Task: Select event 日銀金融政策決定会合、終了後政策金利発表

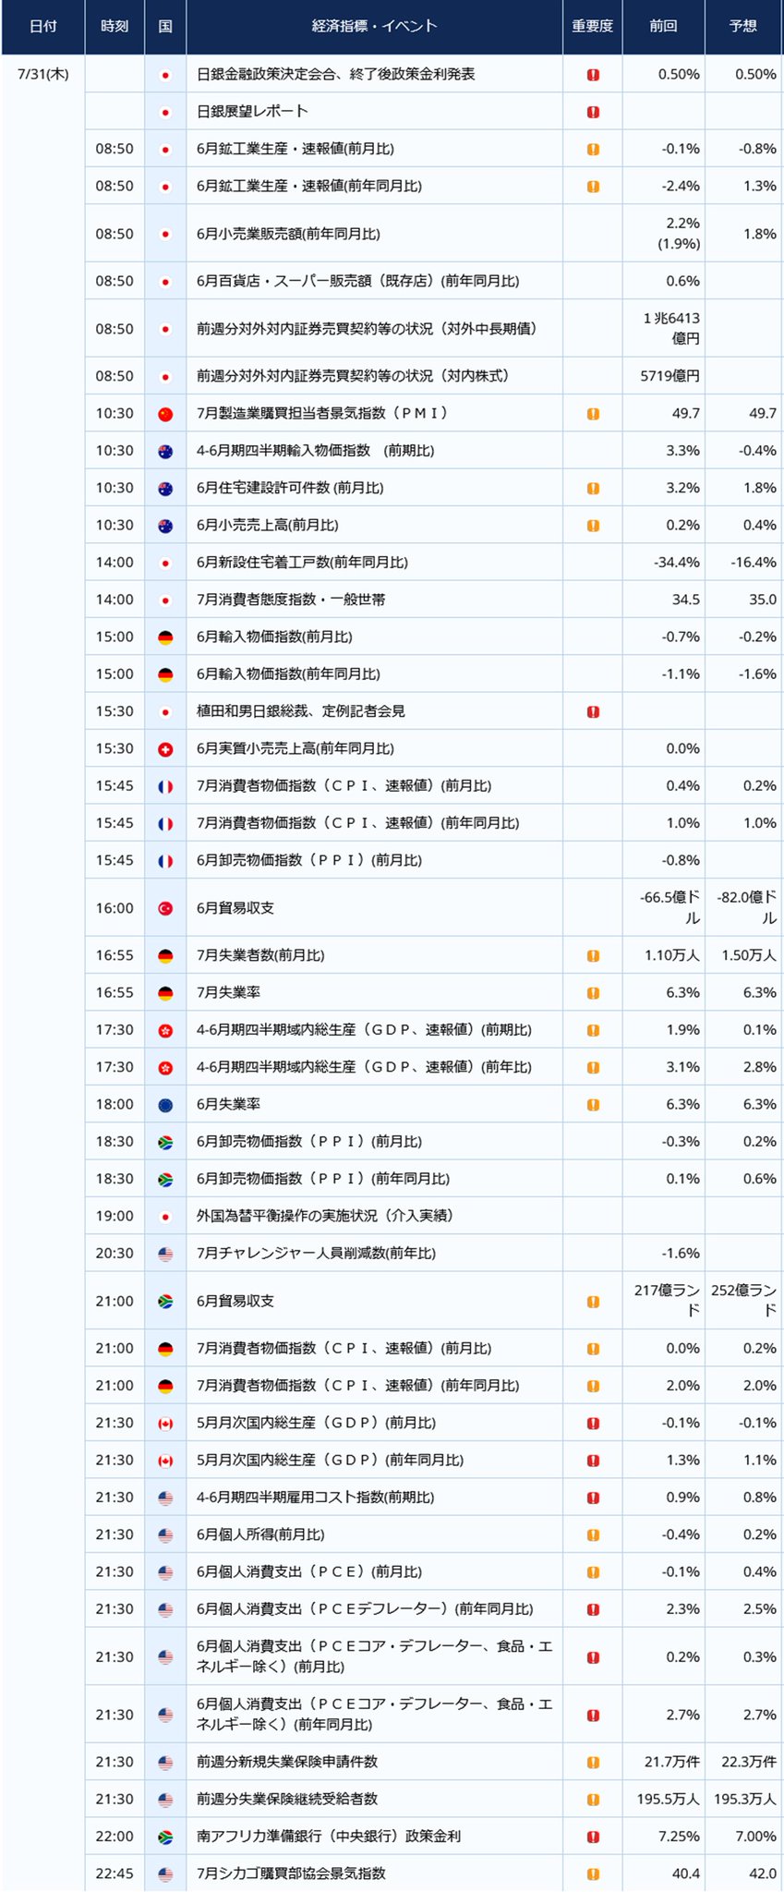Action: (335, 75)
